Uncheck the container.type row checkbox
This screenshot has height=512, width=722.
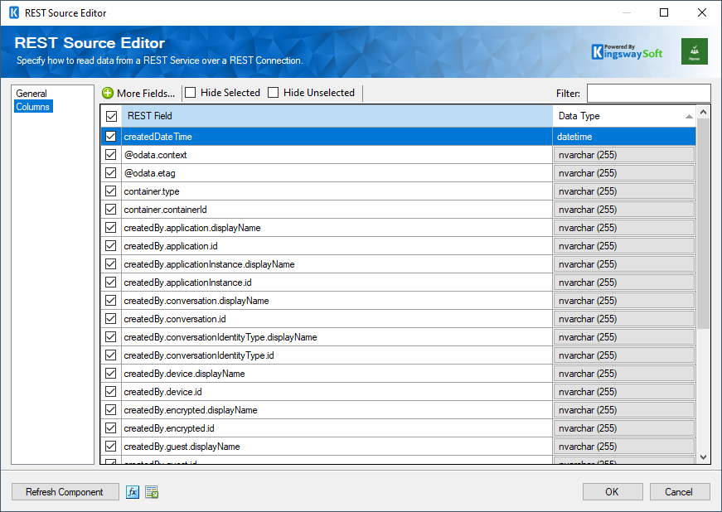click(x=110, y=191)
